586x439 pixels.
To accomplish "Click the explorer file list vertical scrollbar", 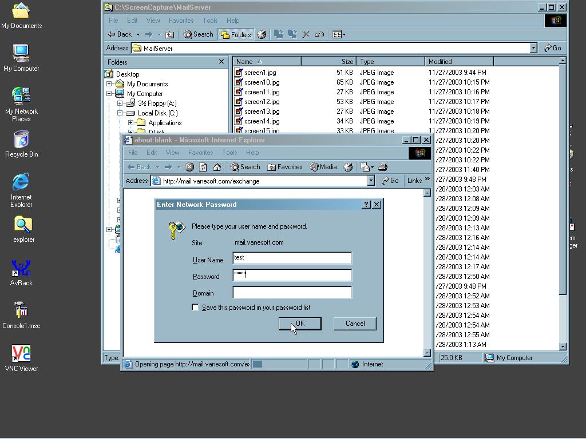I will [563, 179].
